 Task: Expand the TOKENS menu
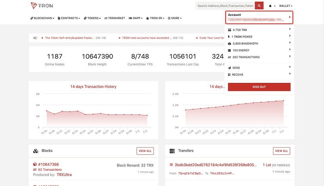click(x=92, y=18)
